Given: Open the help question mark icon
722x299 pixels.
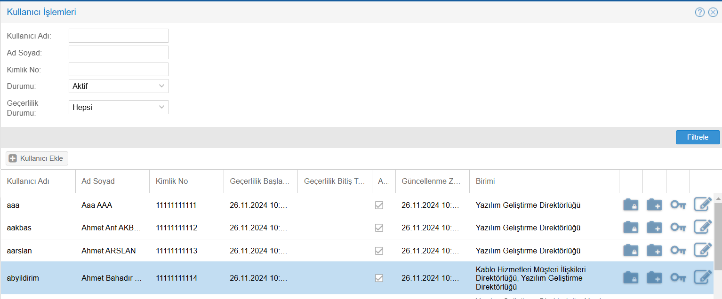Looking at the screenshot, I should [699, 12].
